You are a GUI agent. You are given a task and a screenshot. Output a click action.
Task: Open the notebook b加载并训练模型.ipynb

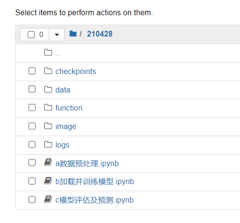click(95, 182)
